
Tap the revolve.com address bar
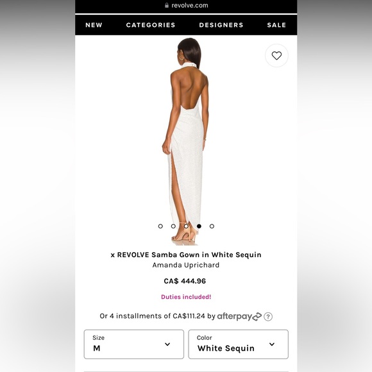click(186, 6)
